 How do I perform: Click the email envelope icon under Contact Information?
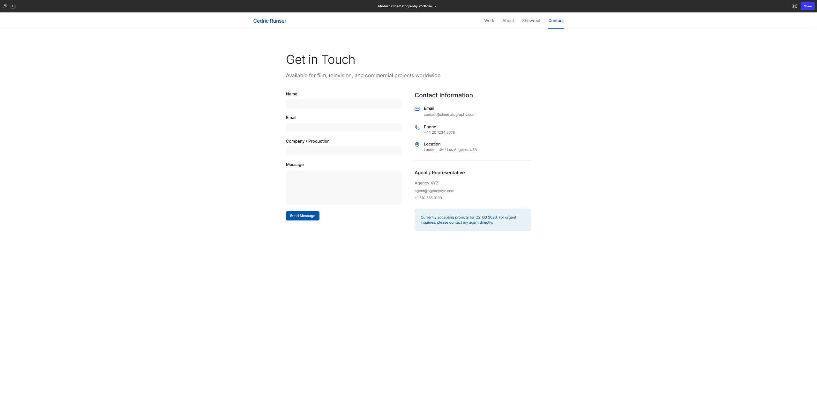coord(417,109)
